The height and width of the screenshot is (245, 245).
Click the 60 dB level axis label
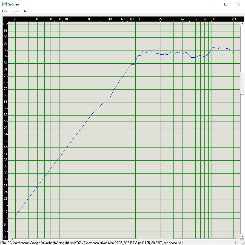tap(6, 115)
